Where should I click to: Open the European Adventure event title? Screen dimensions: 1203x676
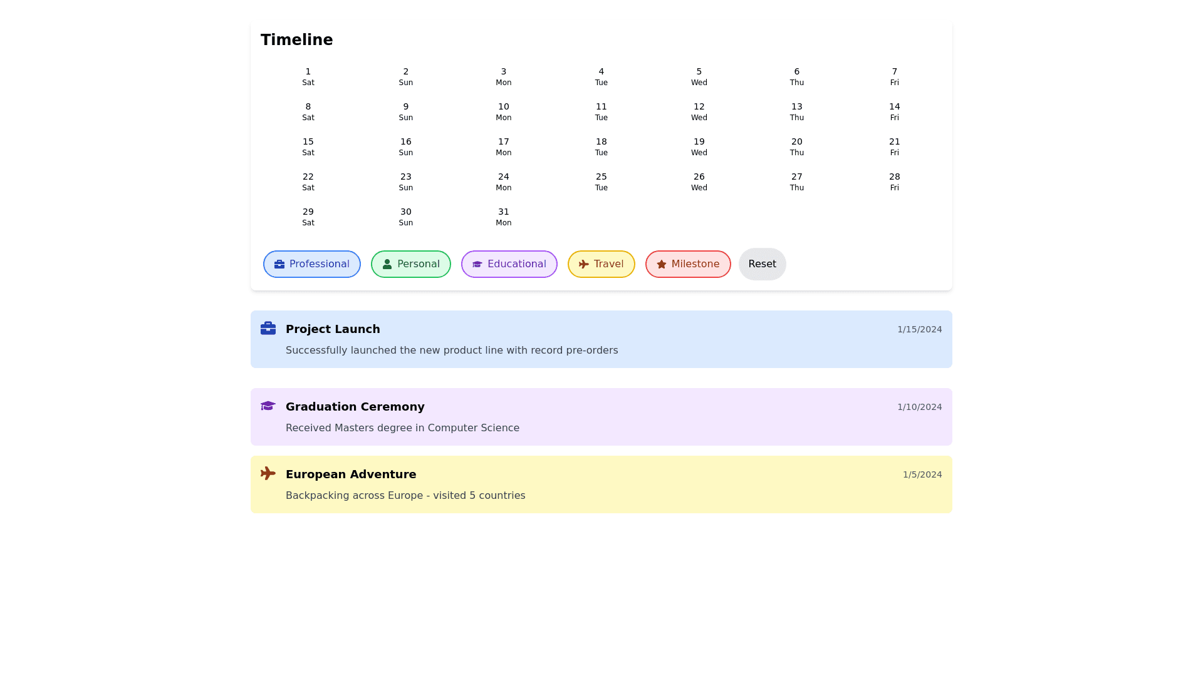pyautogui.click(x=351, y=474)
